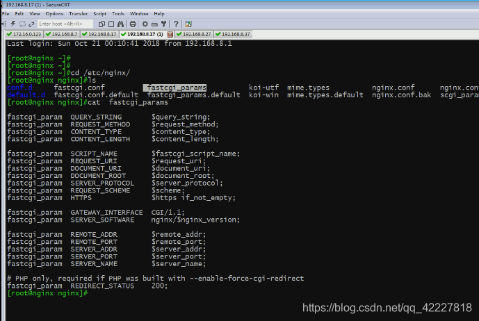Viewport: 479px width, 321px height.
Task: Click the Find binoculars icon
Action: (121, 24)
